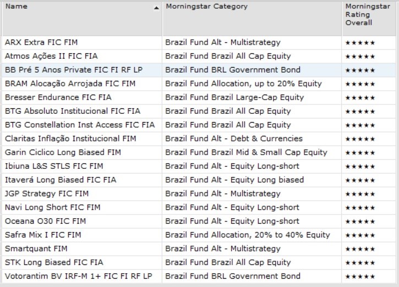Select BB Pré 5 Anos Private fund
Screen dimensions: 399x287
tap(63, 70)
